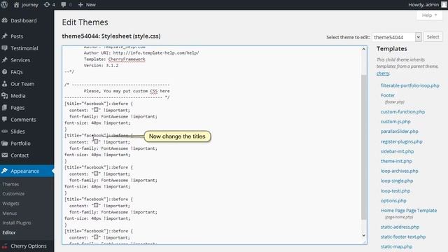Open custom-js.php template
This screenshot has height=252, width=448.
click(x=395, y=121)
